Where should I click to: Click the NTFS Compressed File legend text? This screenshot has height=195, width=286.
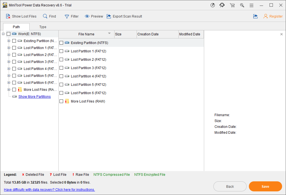tap(112, 175)
